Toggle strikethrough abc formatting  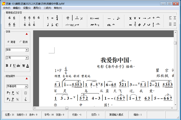(18, 66)
